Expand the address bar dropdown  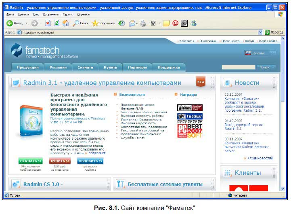click(260, 32)
